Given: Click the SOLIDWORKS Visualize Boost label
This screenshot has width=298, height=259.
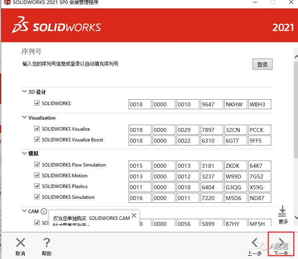Looking at the screenshot, I should pyautogui.click(x=72, y=140).
